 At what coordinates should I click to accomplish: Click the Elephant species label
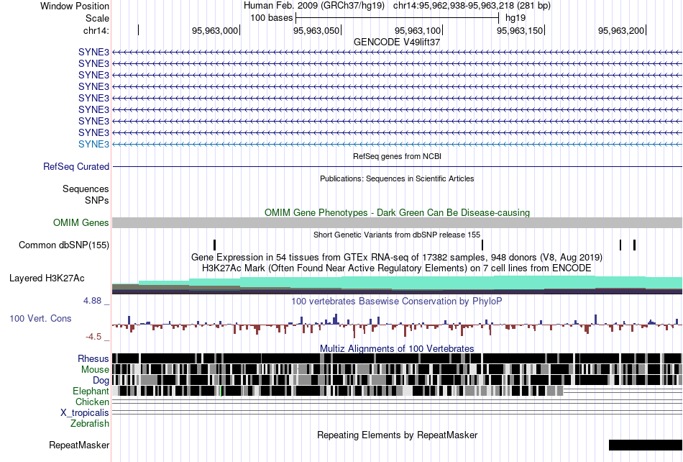pyautogui.click(x=91, y=391)
